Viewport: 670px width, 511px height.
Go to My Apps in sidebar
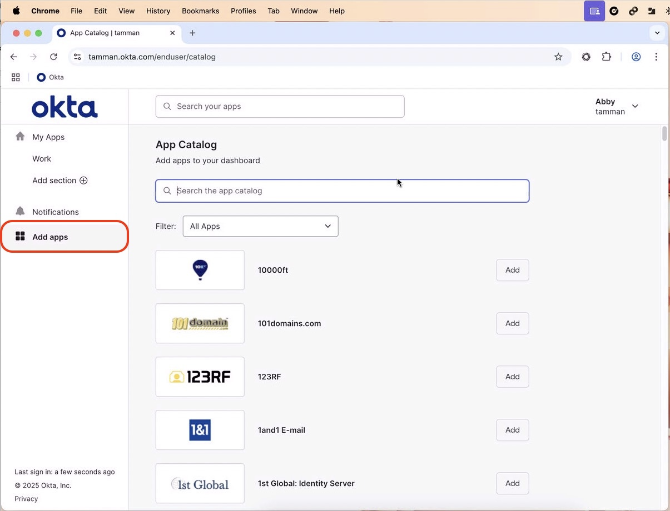(48, 137)
